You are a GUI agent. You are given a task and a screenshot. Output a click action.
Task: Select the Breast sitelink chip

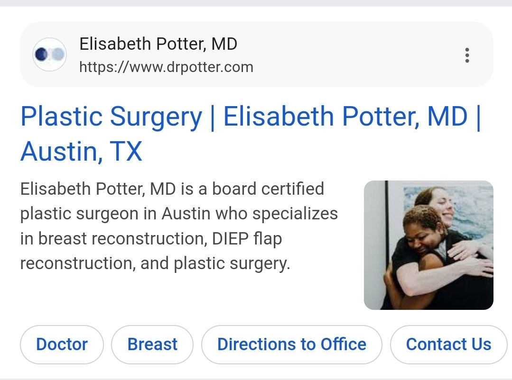[x=152, y=344]
